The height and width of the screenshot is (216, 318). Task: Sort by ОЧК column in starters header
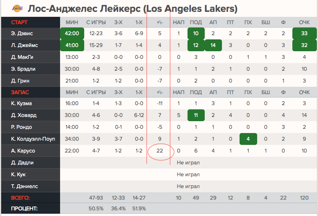pos(304,22)
